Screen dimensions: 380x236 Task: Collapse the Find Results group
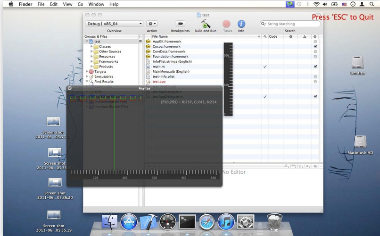tap(87, 82)
